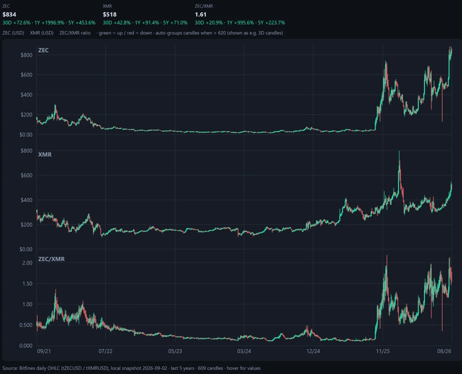Screen dimensions: 462x374
Task: Click the 'Source: Bitfinex daily OHLC' footer text
Action: tap(37, 368)
